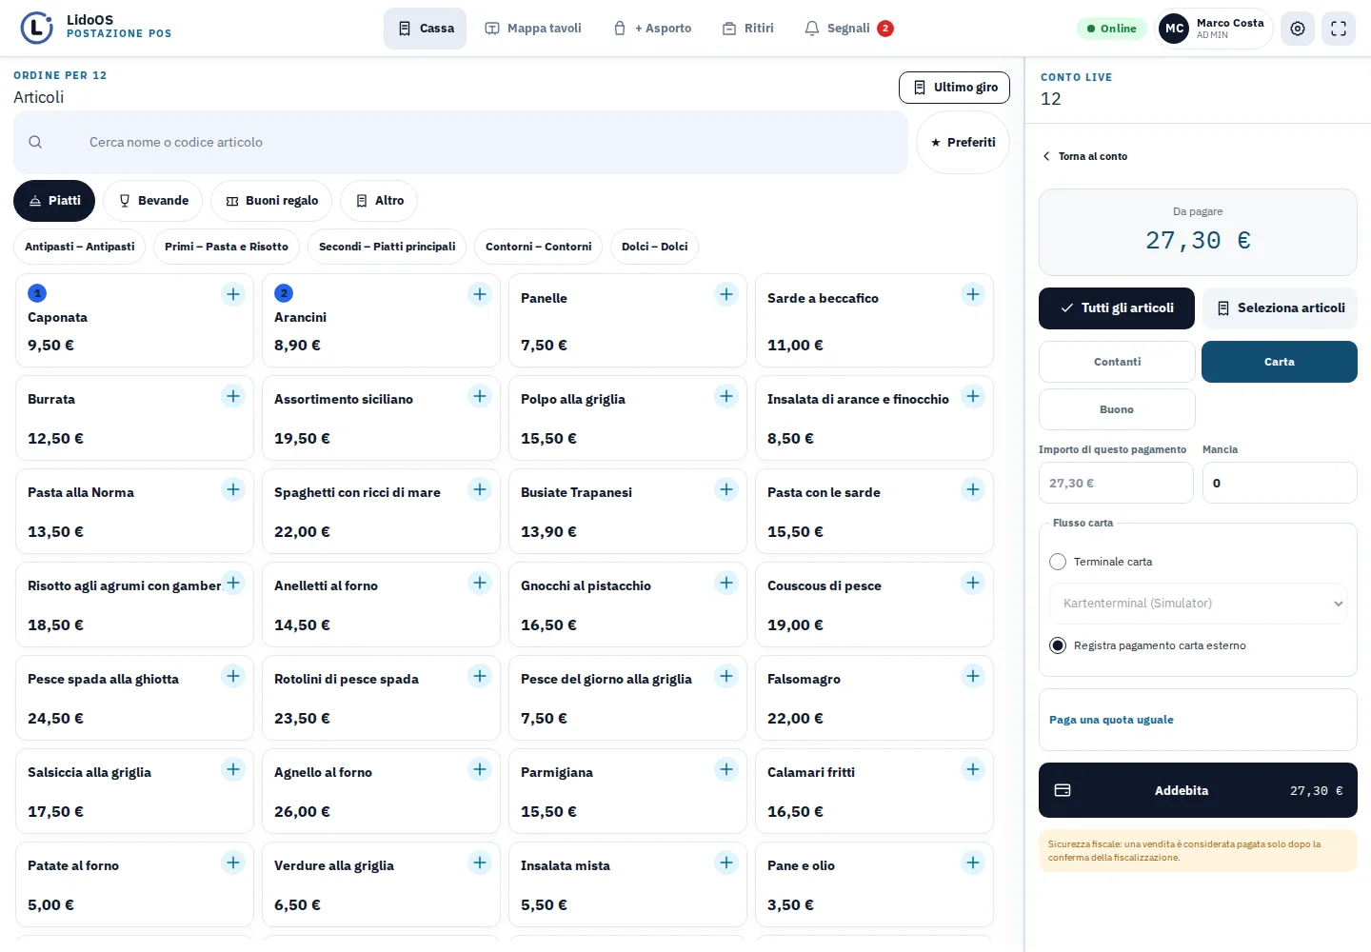Add Busiate Trapanesi plus icon

click(x=726, y=489)
